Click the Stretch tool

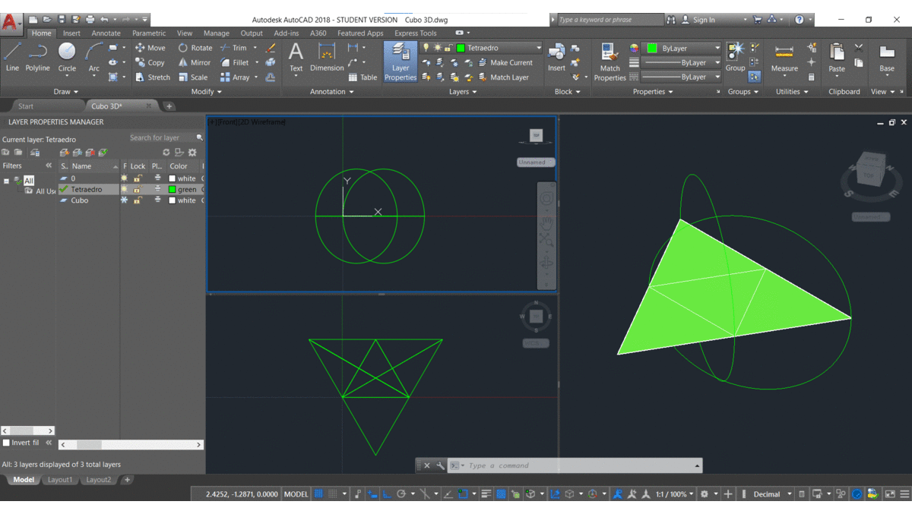pyautogui.click(x=153, y=77)
